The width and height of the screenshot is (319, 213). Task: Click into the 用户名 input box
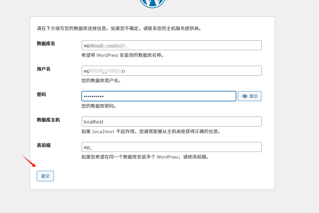click(172, 71)
